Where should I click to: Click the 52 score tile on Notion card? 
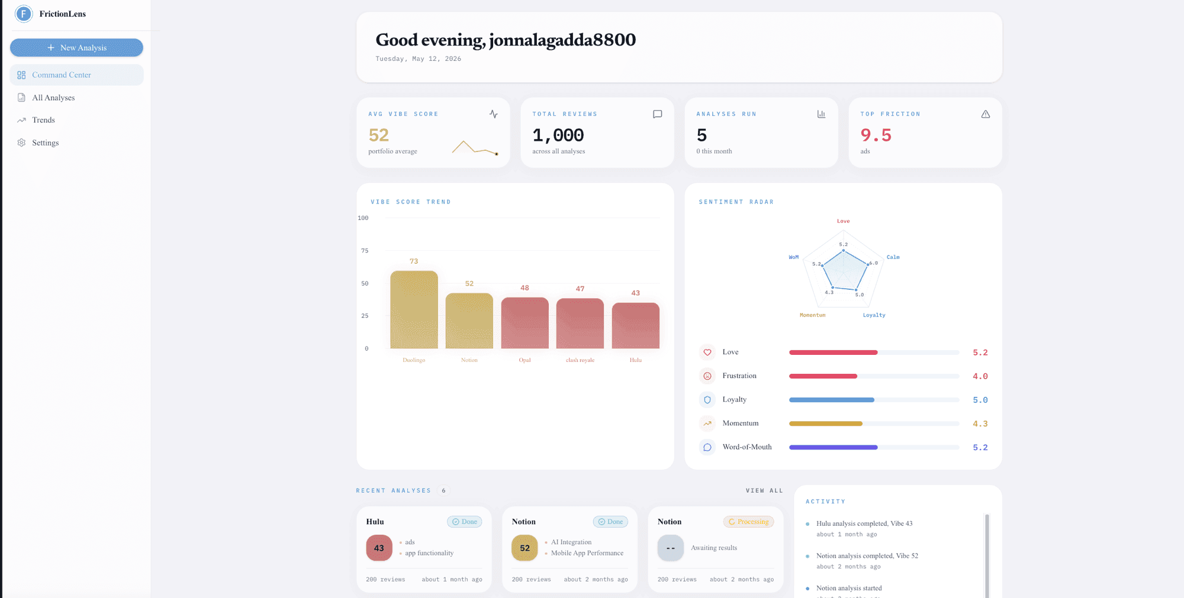[x=525, y=548]
